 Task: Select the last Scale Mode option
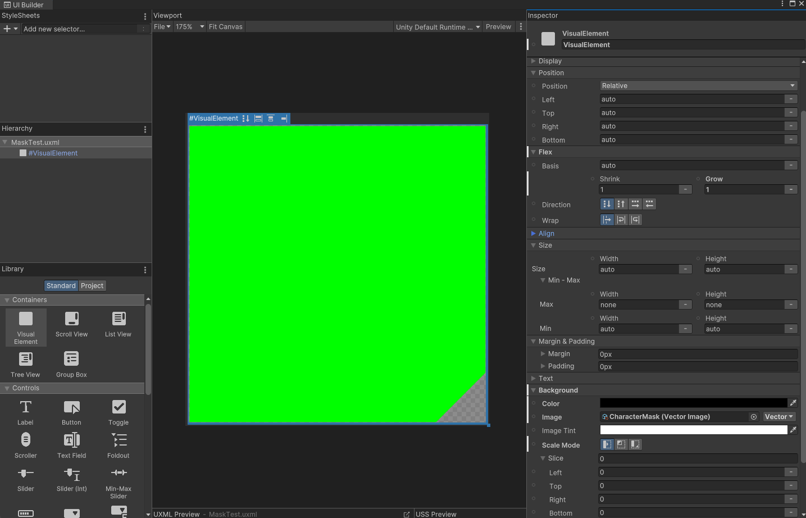635,445
